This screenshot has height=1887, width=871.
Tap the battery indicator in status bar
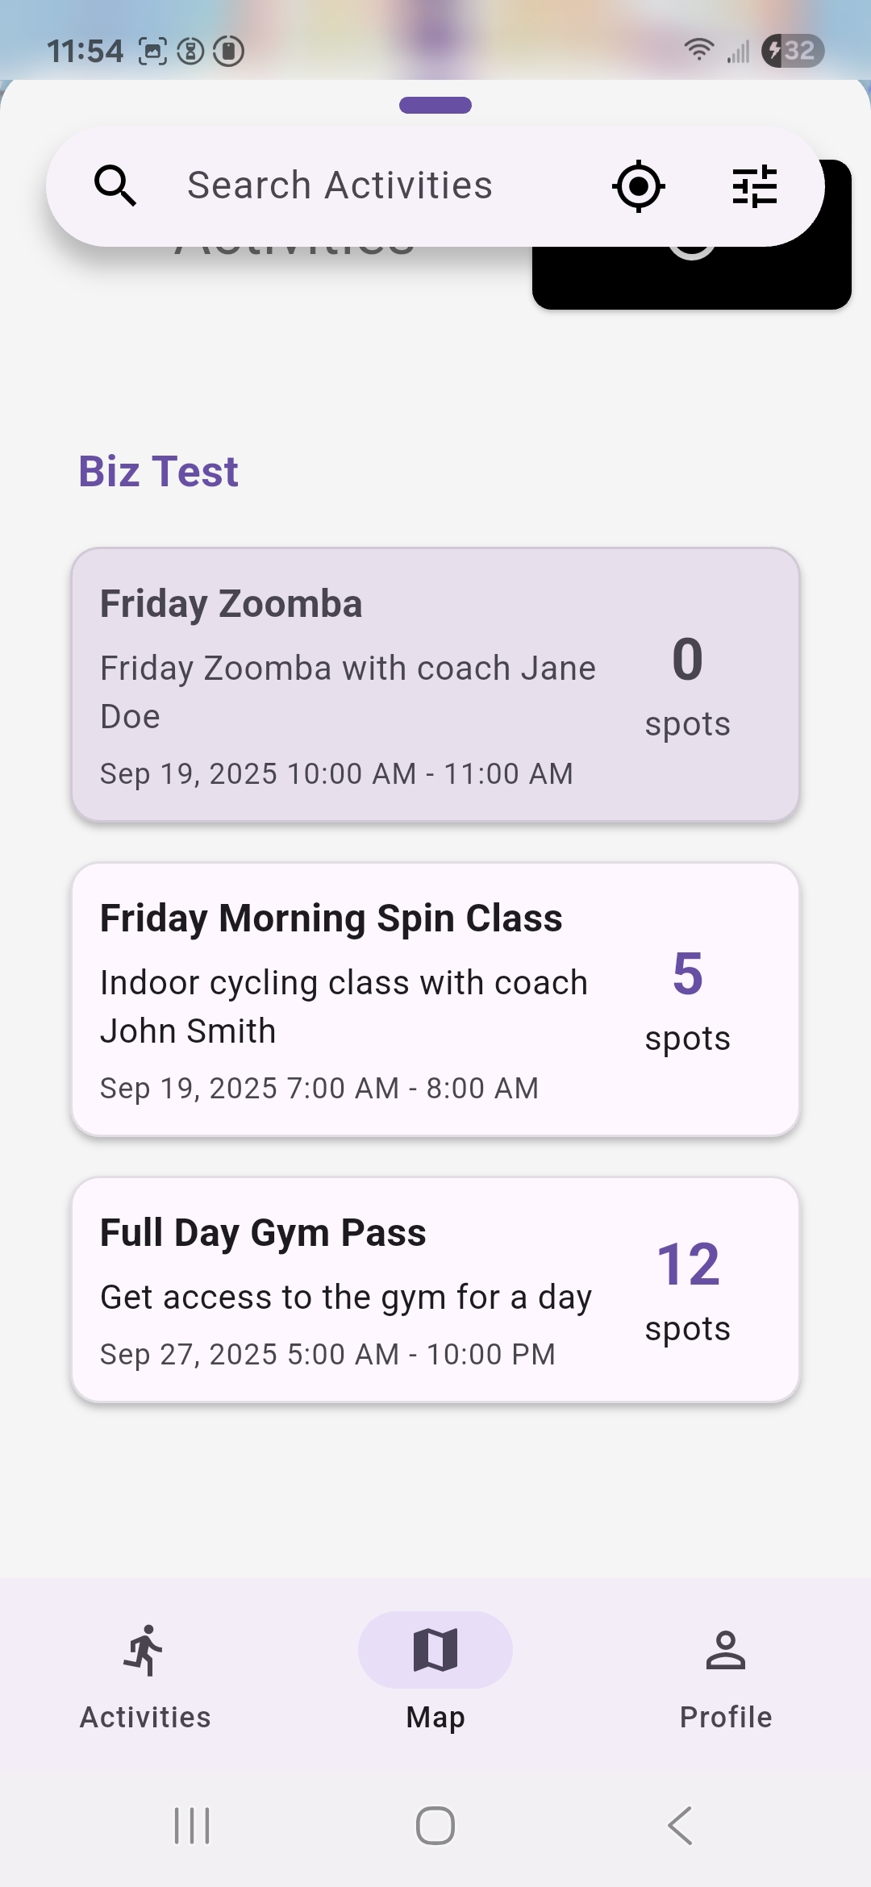tap(792, 51)
